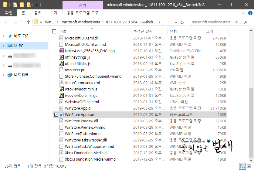The image size is (254, 170).
Task: Open the blue Help icon
Action: coord(250,13)
